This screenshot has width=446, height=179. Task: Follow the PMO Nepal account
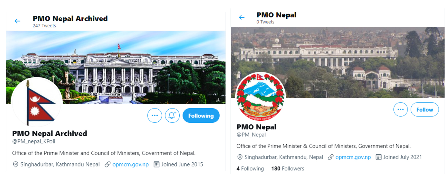(x=425, y=109)
